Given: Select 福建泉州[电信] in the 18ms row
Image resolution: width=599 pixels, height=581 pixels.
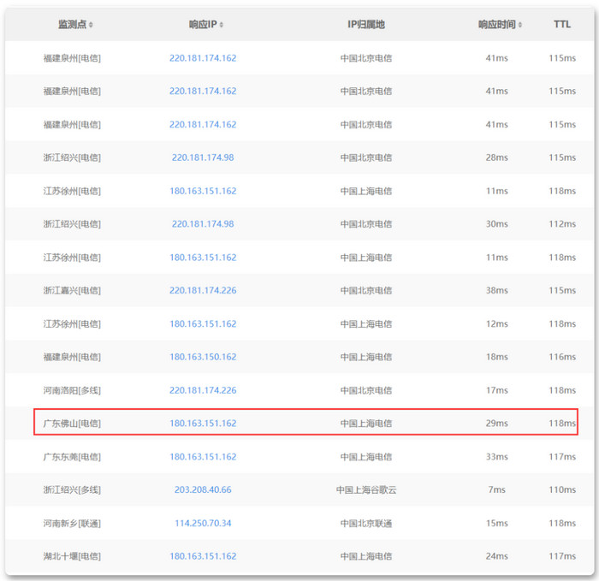Looking at the screenshot, I should click(72, 357).
